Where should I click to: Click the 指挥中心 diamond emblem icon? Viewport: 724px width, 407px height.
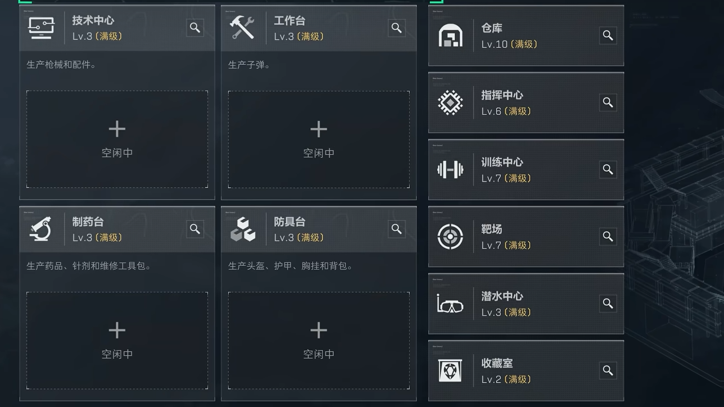click(x=450, y=102)
